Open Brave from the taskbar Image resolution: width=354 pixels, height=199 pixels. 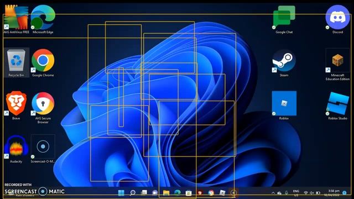coord(200,193)
